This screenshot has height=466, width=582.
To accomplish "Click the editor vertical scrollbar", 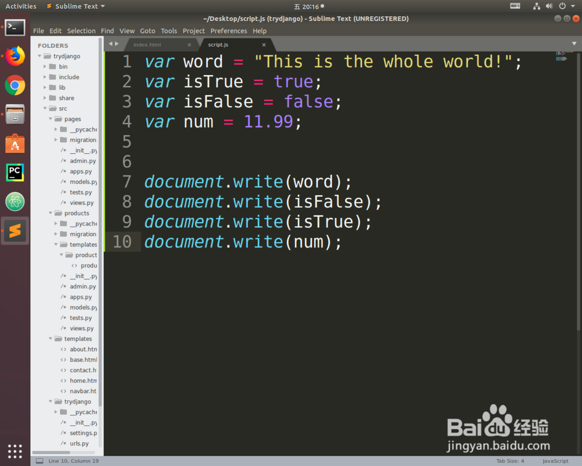I will point(579,192).
